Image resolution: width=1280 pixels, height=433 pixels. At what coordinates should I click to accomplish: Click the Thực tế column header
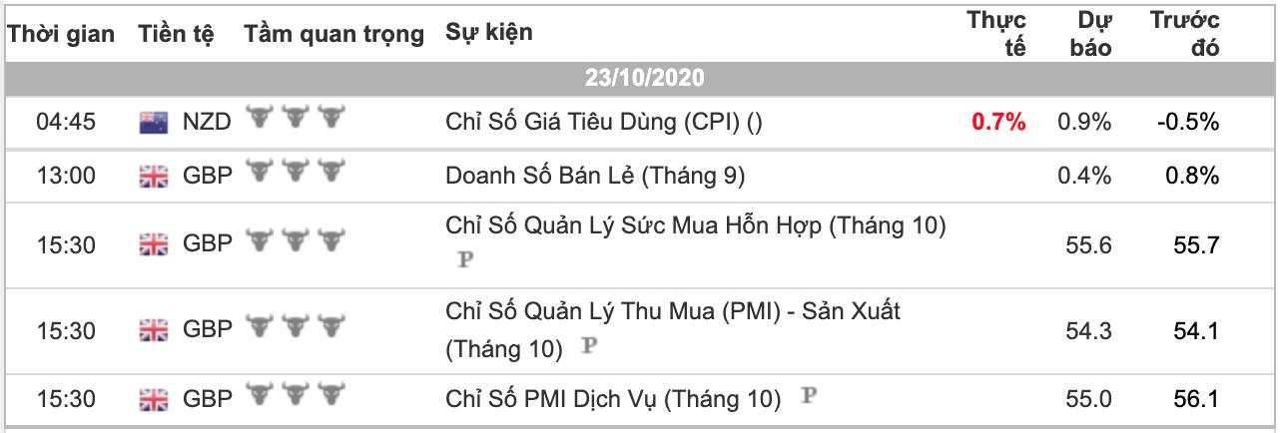pyautogui.click(x=996, y=33)
